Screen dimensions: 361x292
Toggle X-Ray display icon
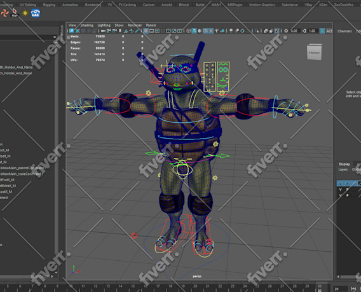265,31
